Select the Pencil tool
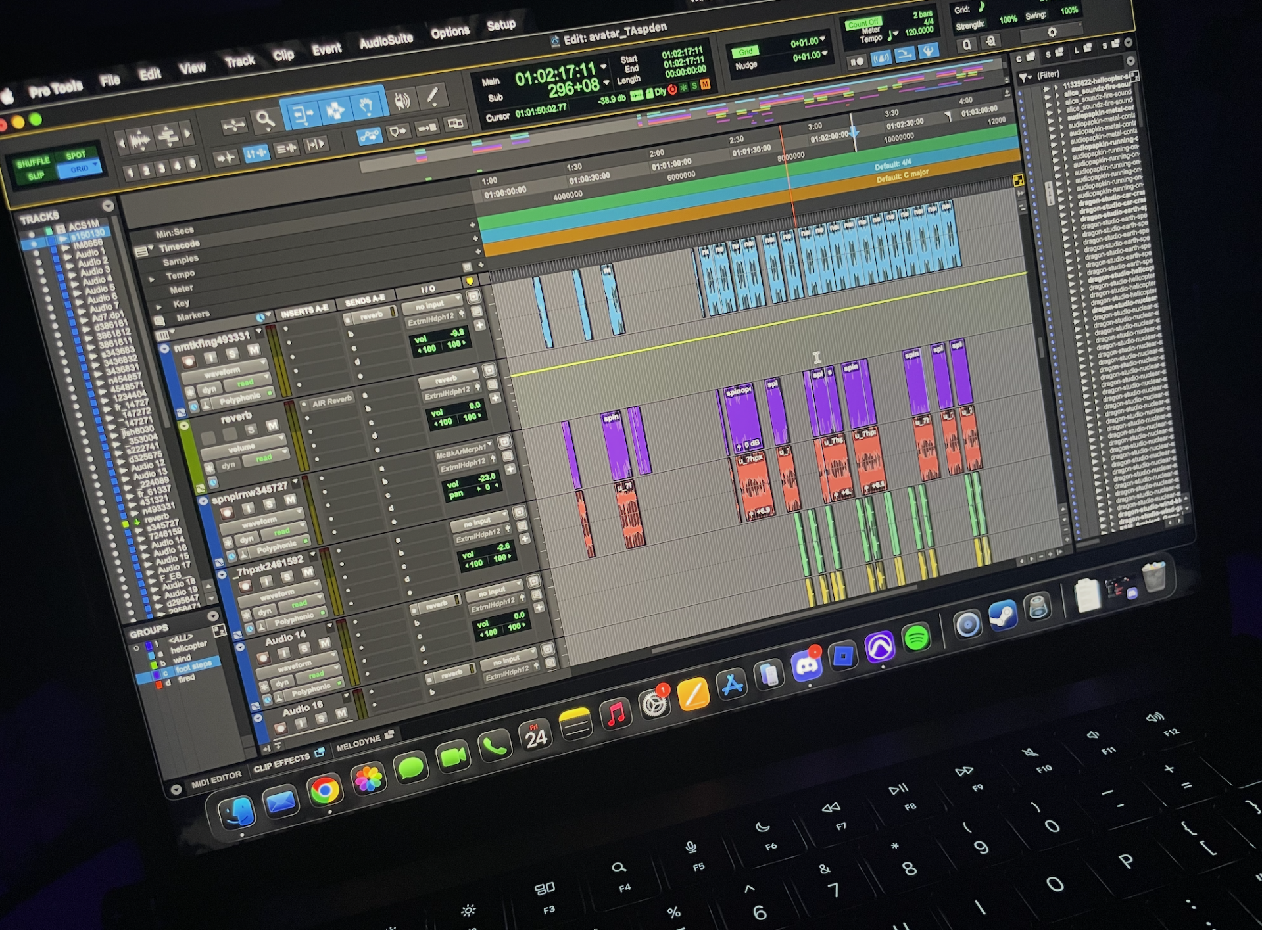The height and width of the screenshot is (930, 1262). (433, 97)
